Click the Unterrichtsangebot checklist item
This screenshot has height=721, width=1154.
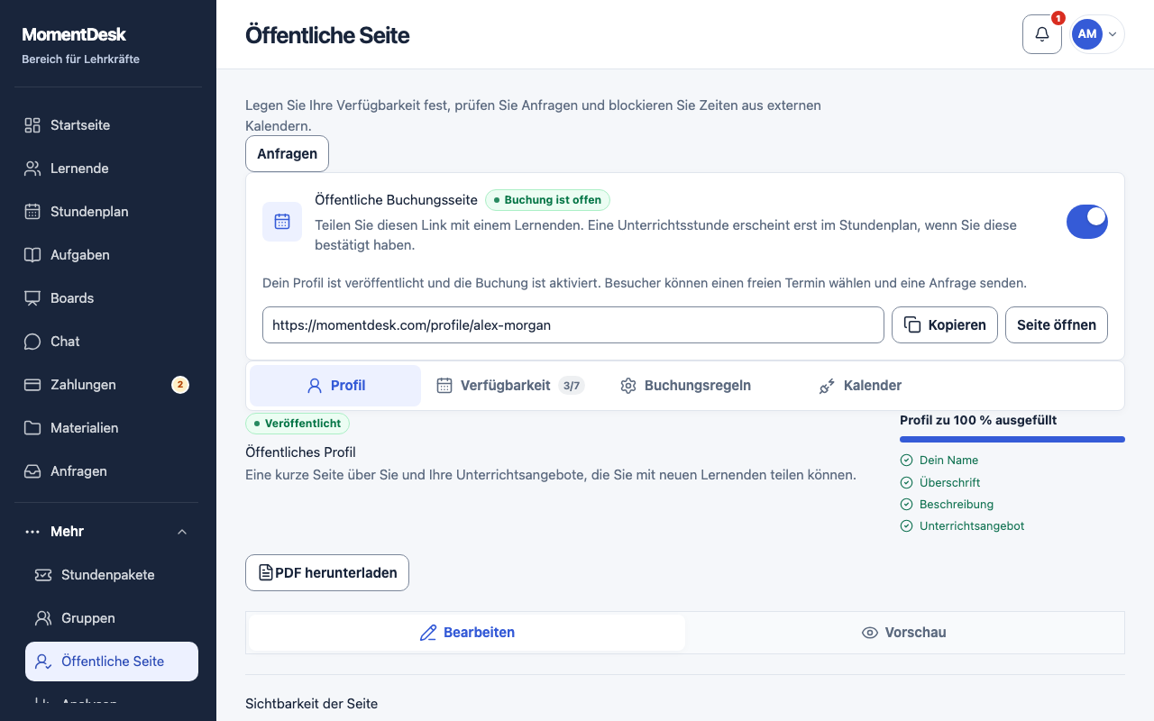(963, 526)
